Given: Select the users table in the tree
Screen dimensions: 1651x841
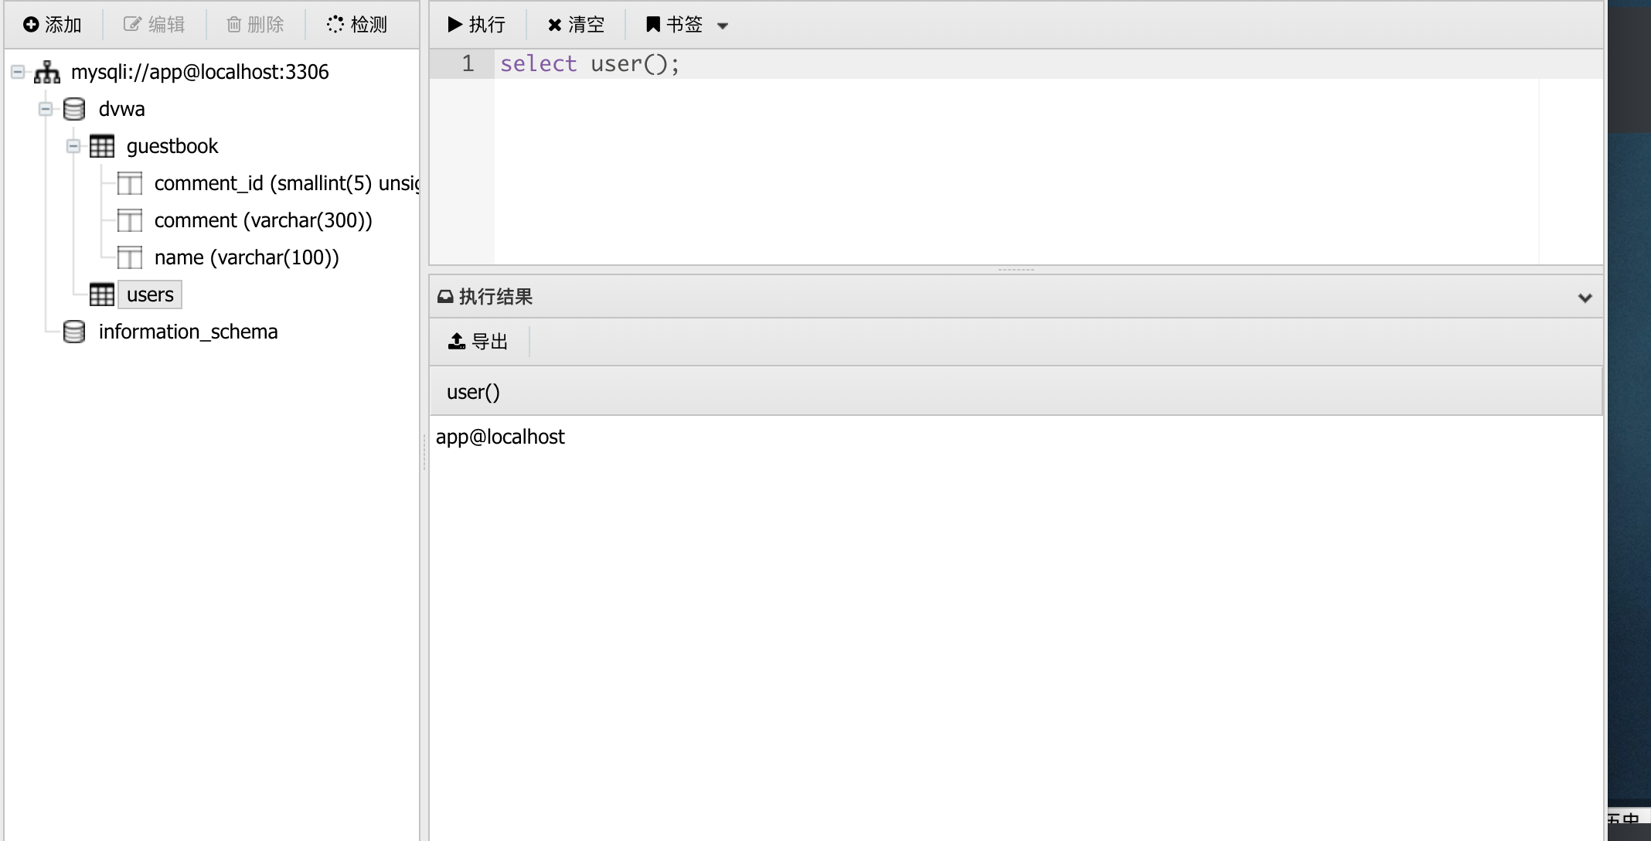Looking at the screenshot, I should pyautogui.click(x=150, y=295).
